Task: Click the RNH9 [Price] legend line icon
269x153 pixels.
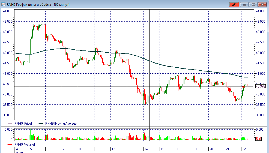Action: coord(10,124)
